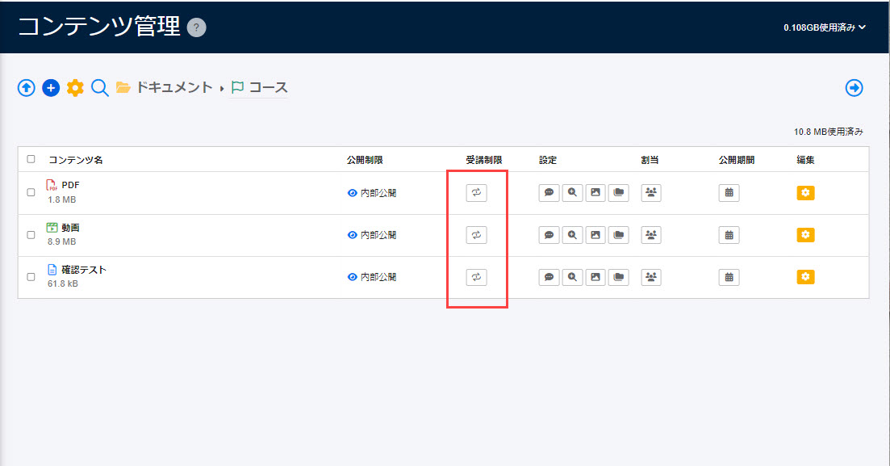Open the orange gear settings icon in toolbar
The width and height of the screenshot is (890, 466).
coord(75,88)
